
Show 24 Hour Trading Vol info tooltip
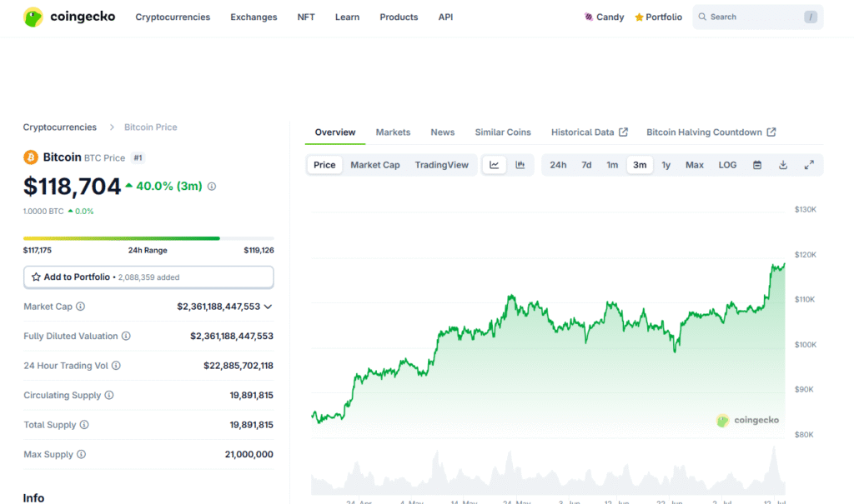tap(116, 365)
